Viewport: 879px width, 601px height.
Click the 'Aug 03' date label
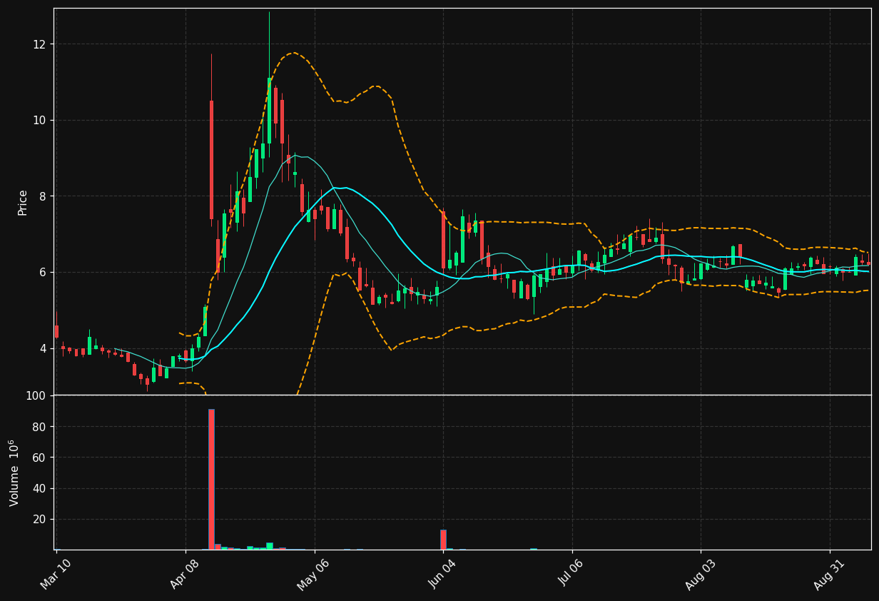tap(701, 574)
